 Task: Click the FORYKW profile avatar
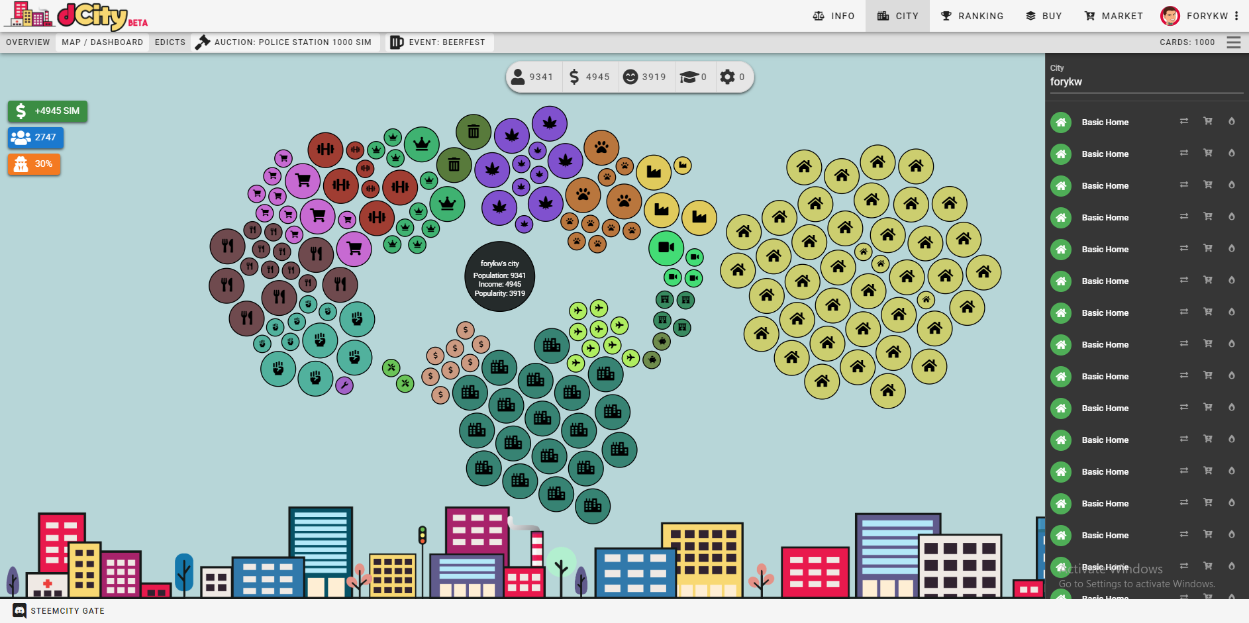coord(1170,16)
